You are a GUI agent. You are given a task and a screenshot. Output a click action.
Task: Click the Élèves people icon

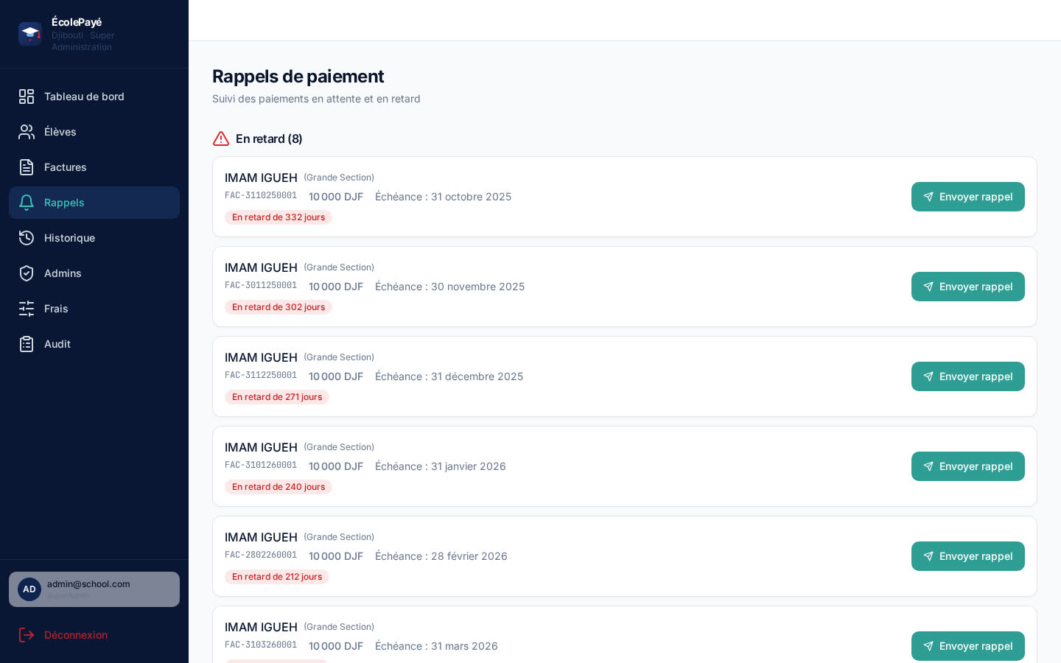click(27, 132)
